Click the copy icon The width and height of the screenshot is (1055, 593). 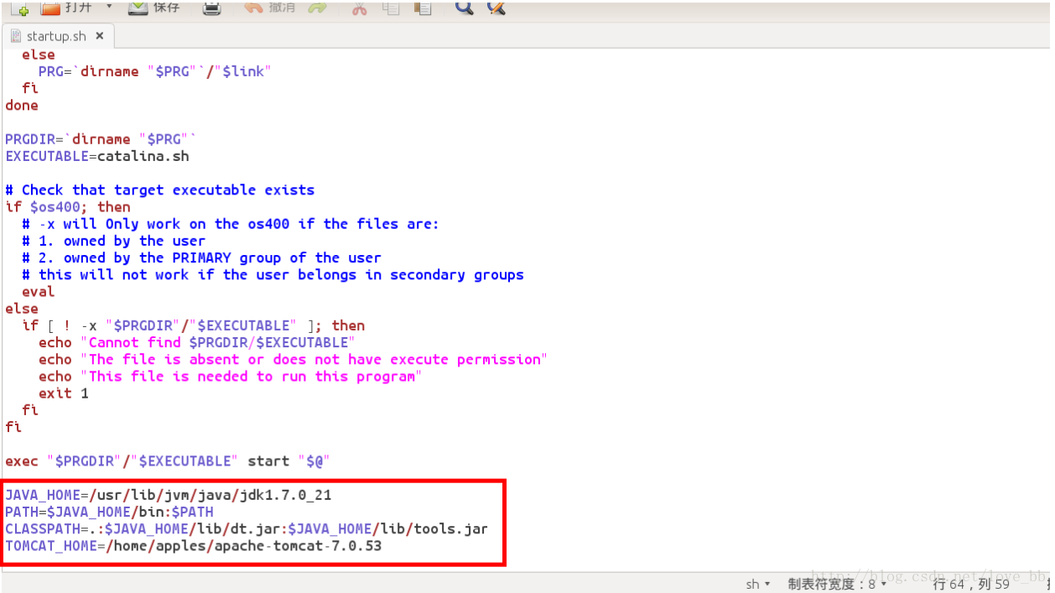point(390,8)
